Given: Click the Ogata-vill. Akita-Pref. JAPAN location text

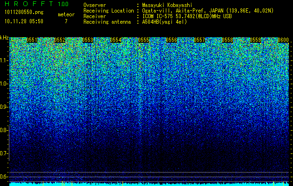Looking at the screenshot, I should click(208, 11).
